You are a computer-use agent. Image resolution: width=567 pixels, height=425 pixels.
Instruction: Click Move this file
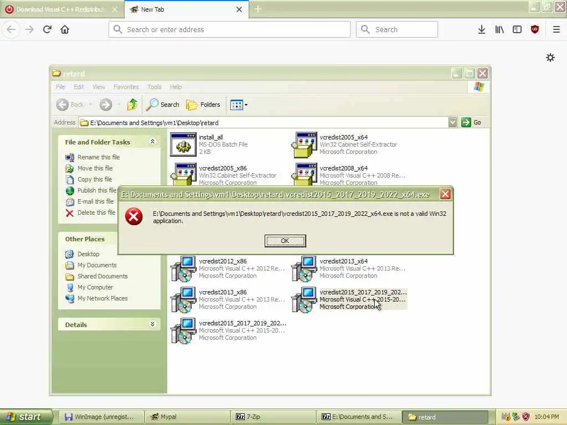(x=95, y=168)
